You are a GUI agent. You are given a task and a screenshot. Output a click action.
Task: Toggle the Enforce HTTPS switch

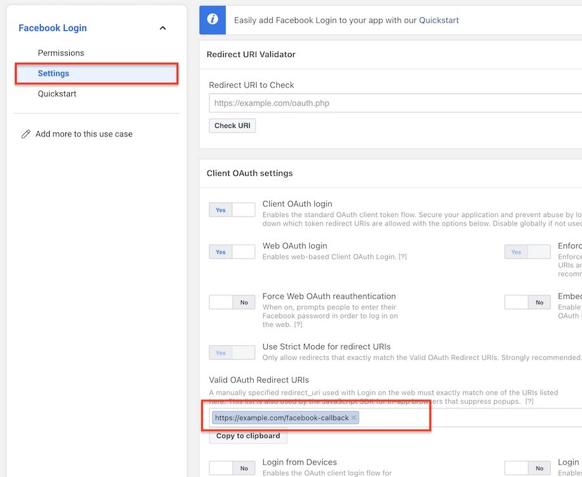[x=528, y=252]
